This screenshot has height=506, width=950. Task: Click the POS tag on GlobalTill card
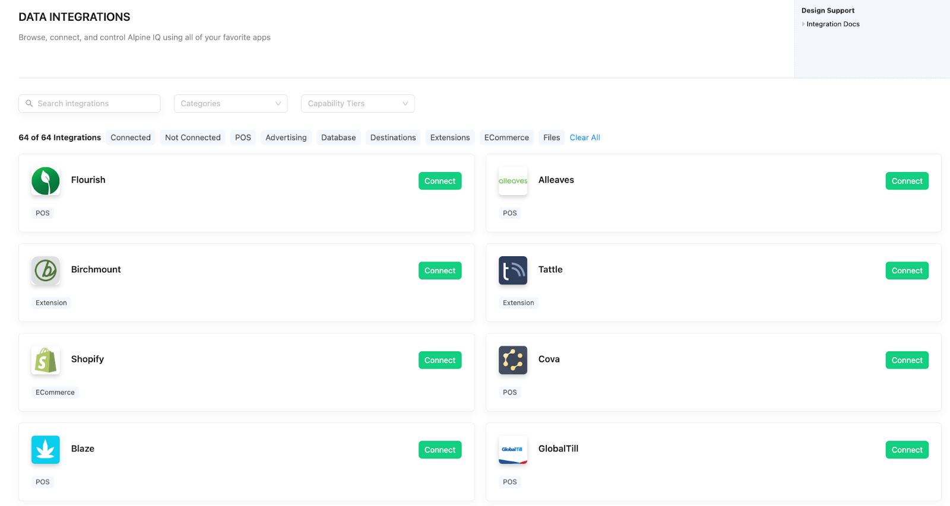tap(510, 482)
